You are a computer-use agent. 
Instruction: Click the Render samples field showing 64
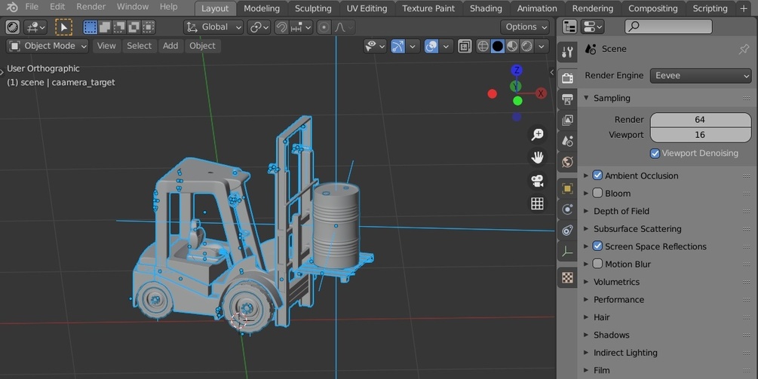tap(701, 119)
